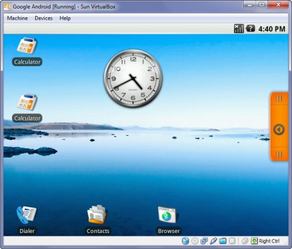
Task: Click the green keyboard capture arrow icon
Action: click(x=254, y=241)
